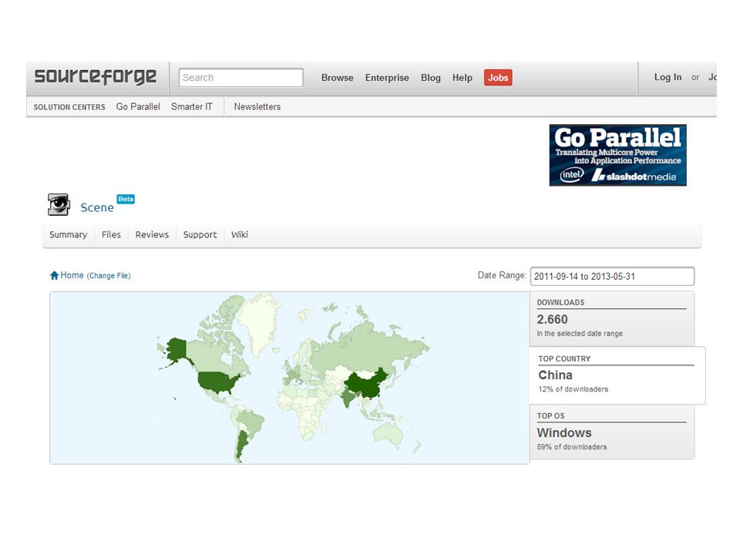Click the Change File link

109,276
